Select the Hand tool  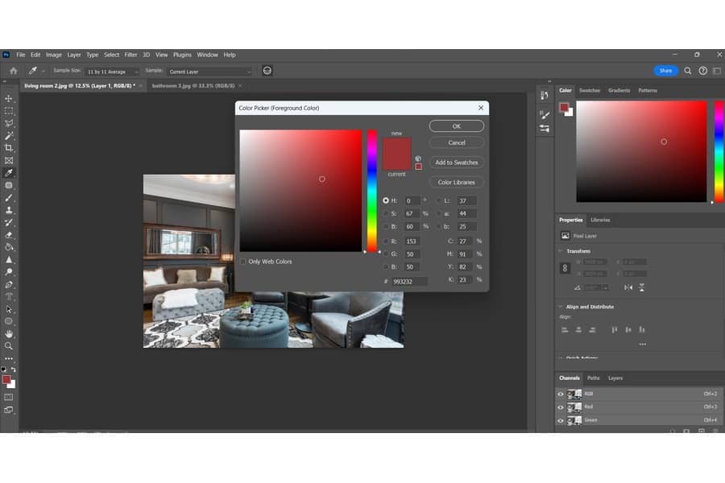tap(9, 334)
